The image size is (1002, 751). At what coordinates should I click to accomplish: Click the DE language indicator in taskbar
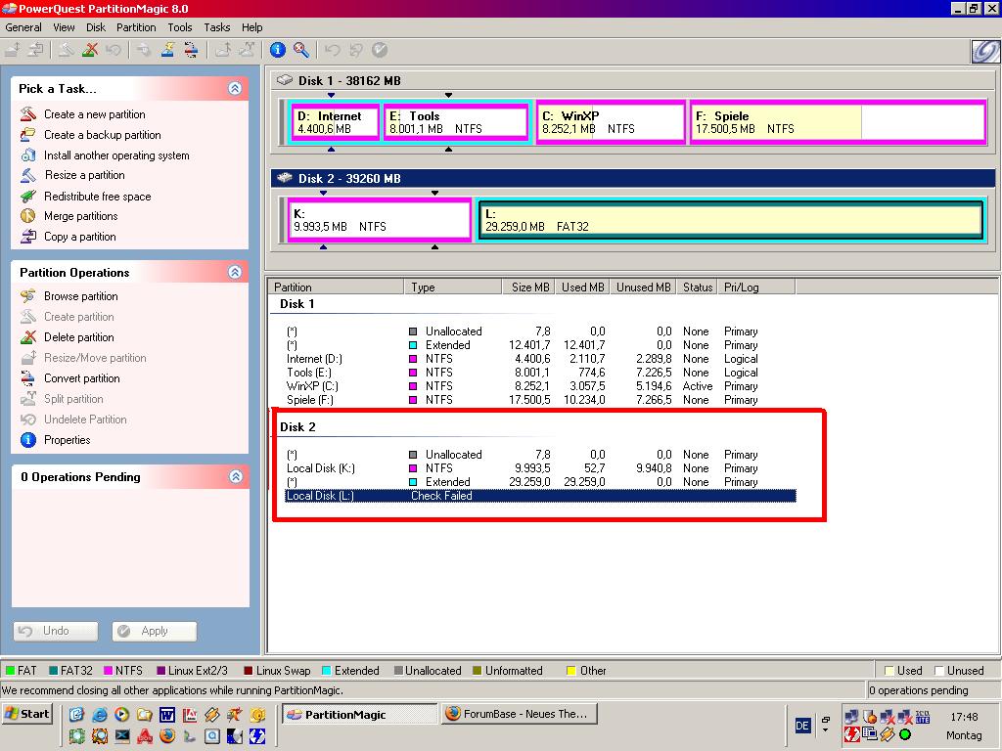[x=802, y=726]
